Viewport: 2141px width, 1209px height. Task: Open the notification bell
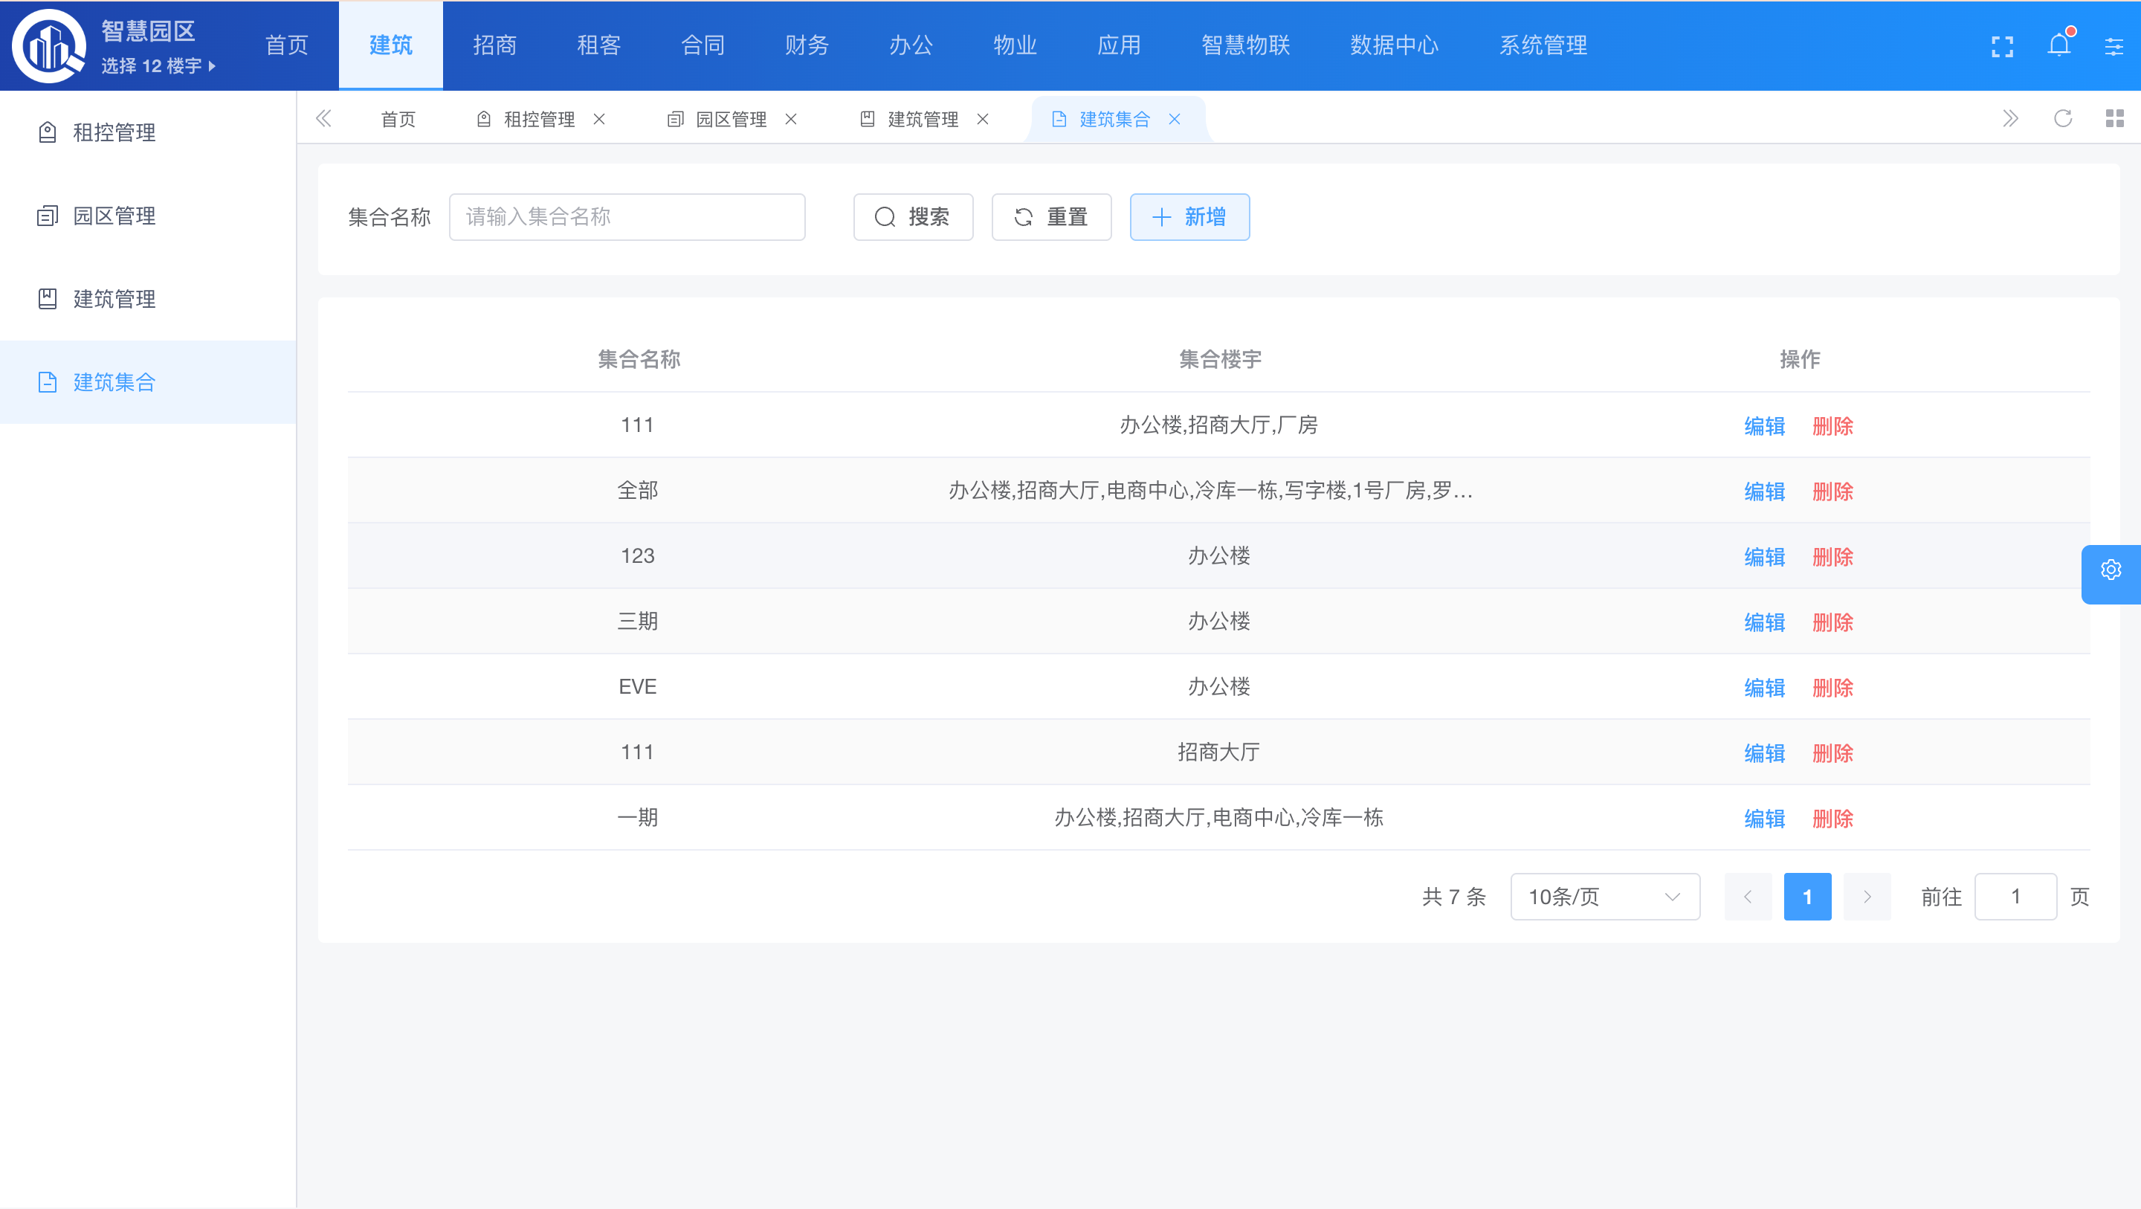2058,45
